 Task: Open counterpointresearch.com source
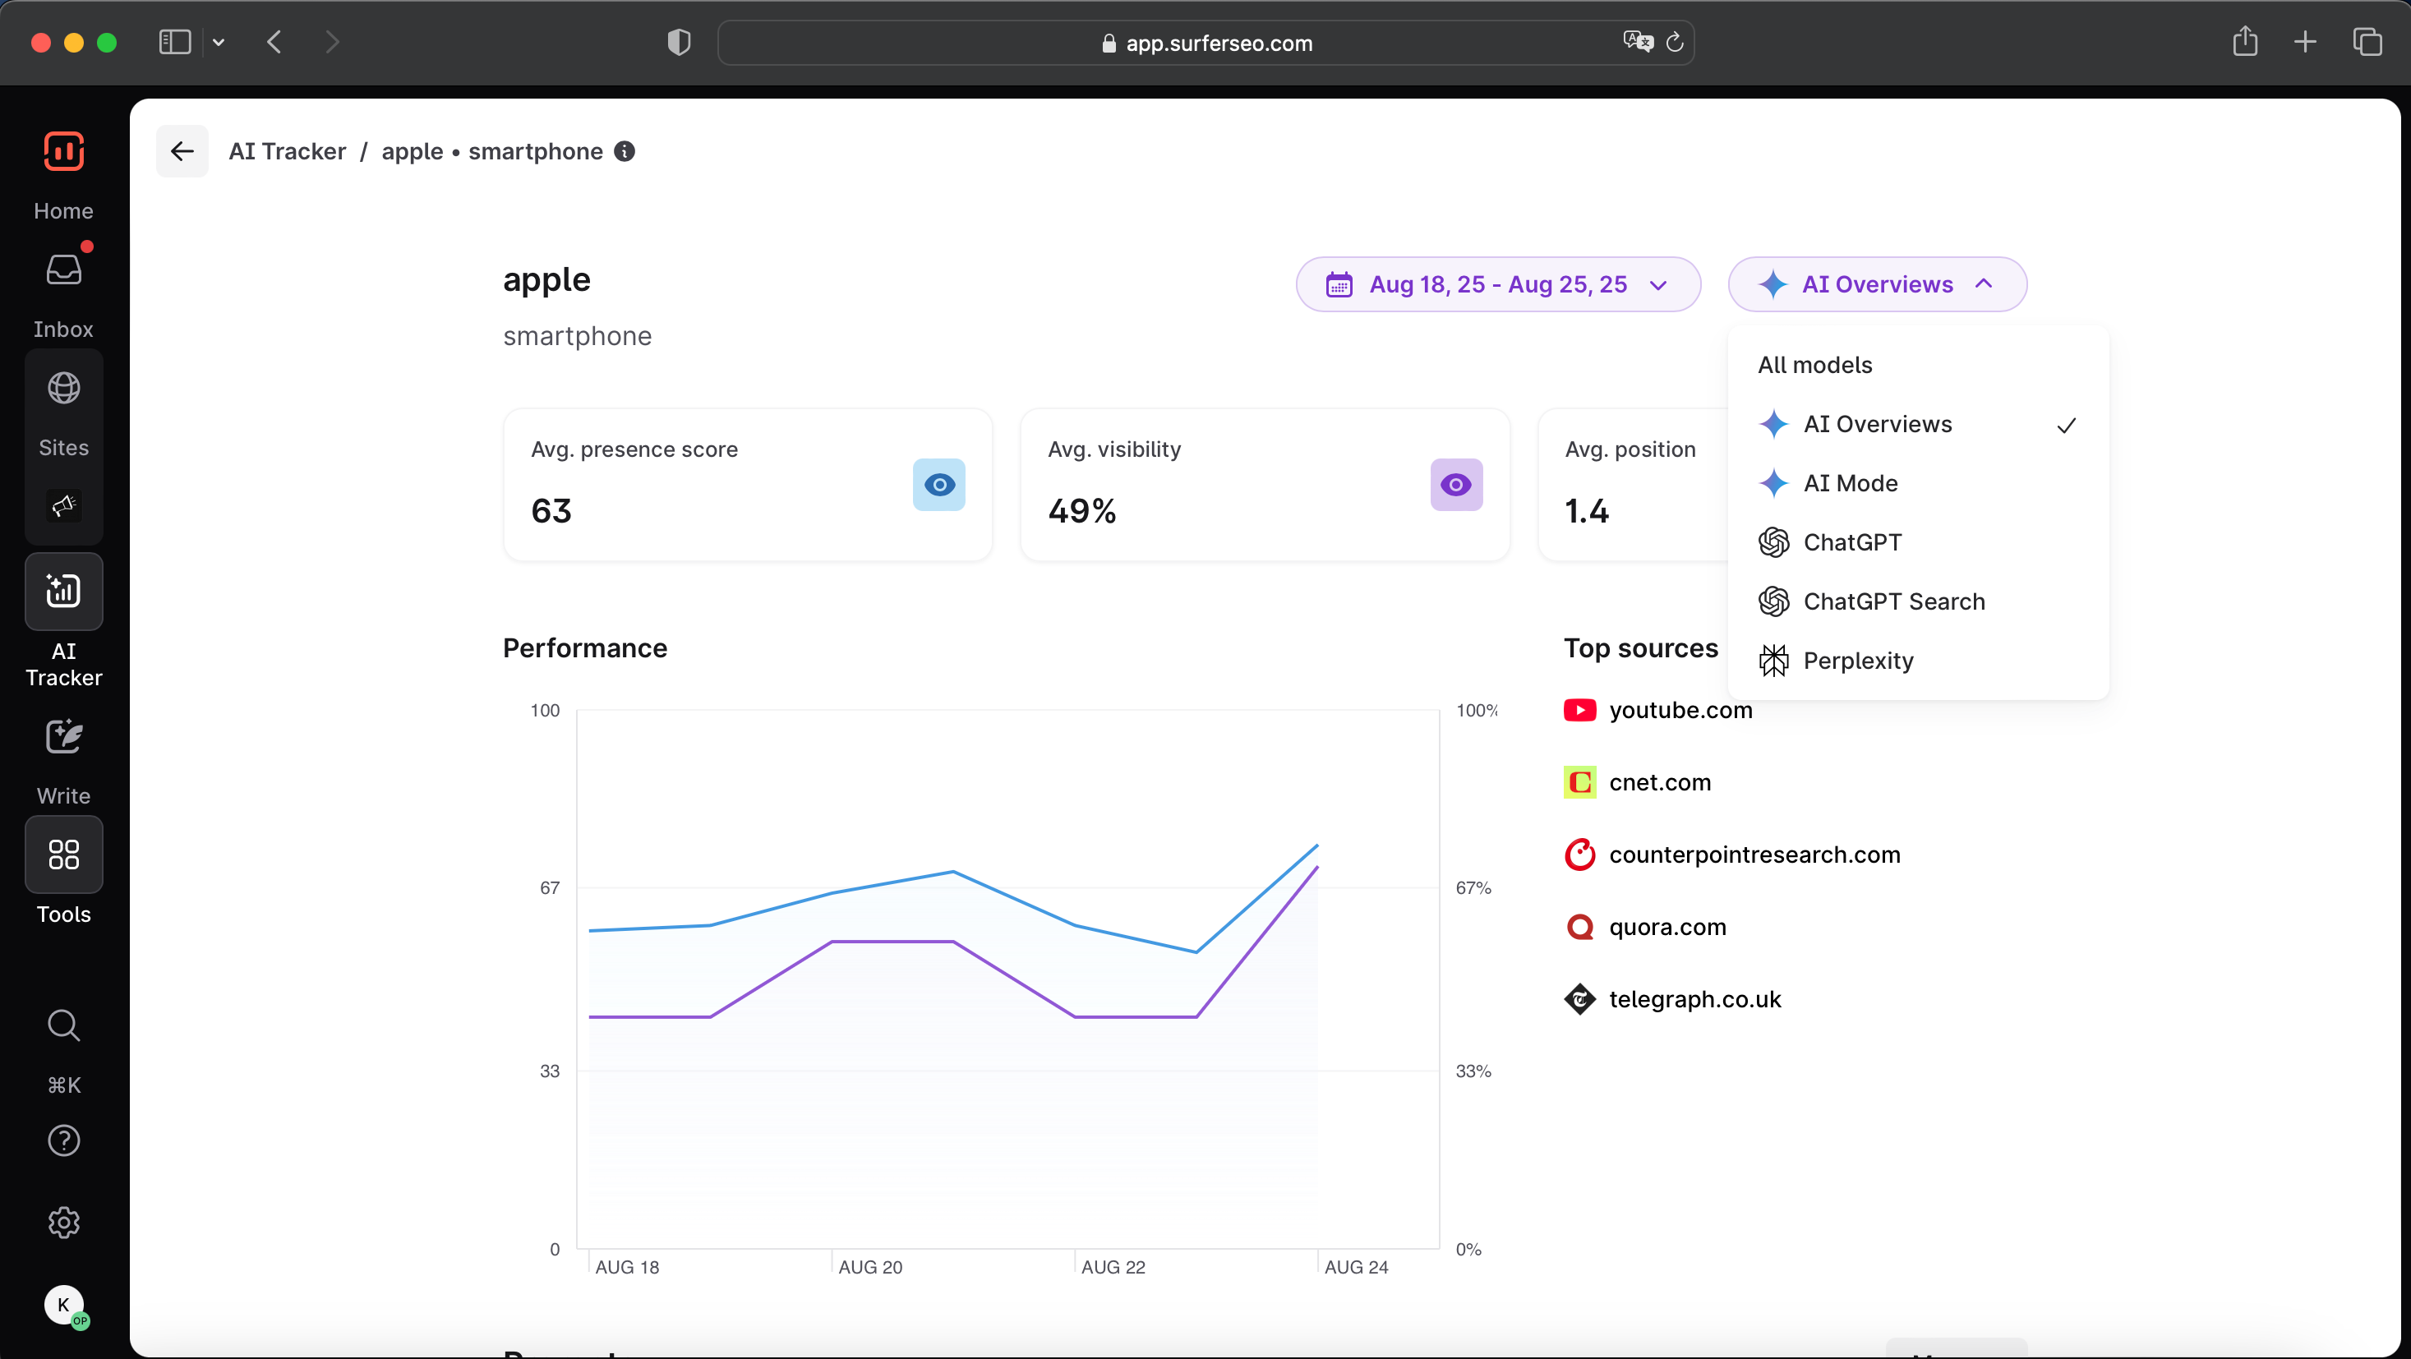[1755, 855]
